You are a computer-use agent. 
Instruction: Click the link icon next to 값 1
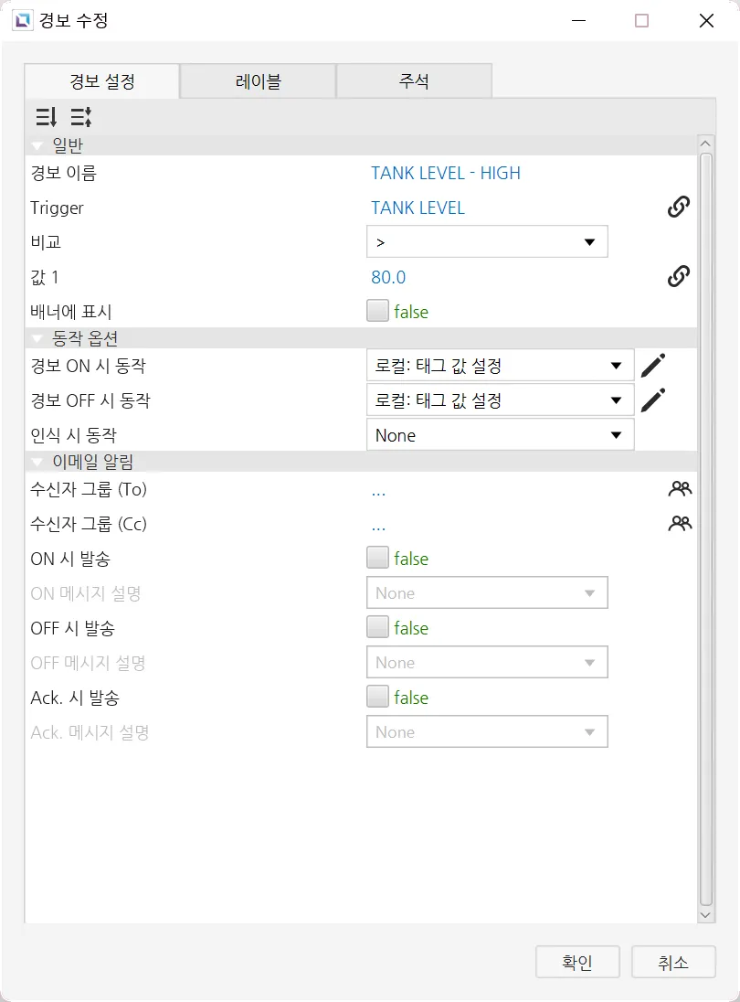point(678,277)
